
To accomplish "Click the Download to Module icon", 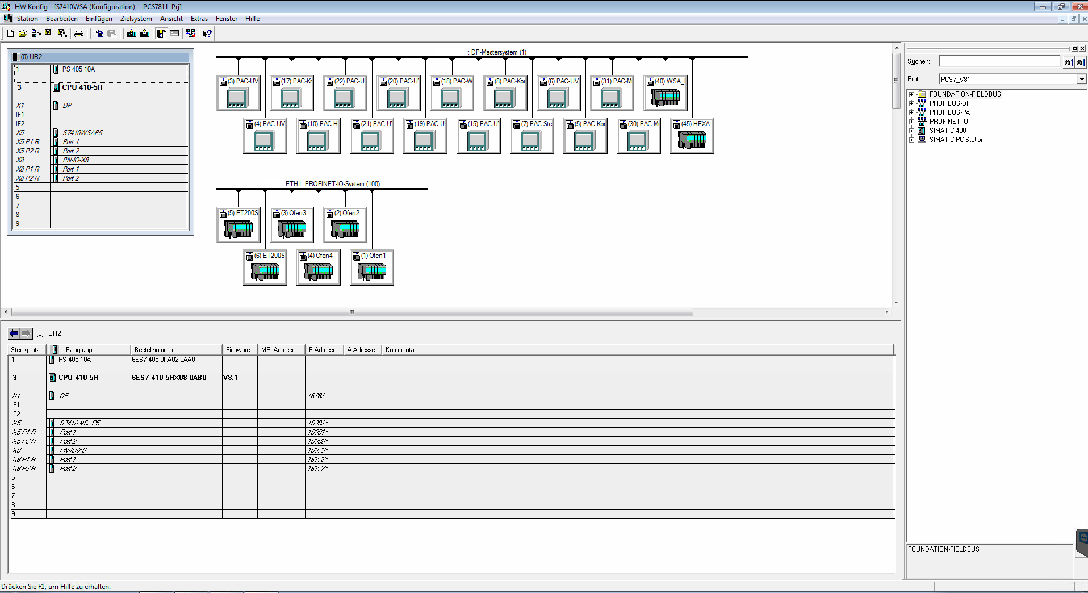I will (x=132, y=34).
